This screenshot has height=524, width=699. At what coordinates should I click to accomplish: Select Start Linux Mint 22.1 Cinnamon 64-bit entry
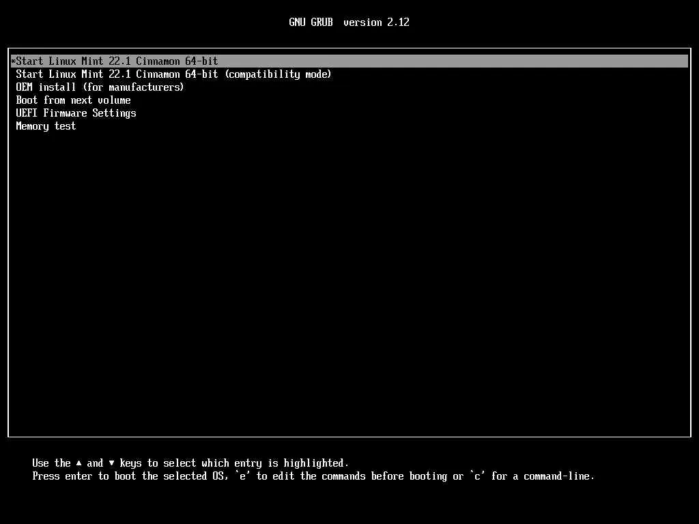tap(349, 61)
